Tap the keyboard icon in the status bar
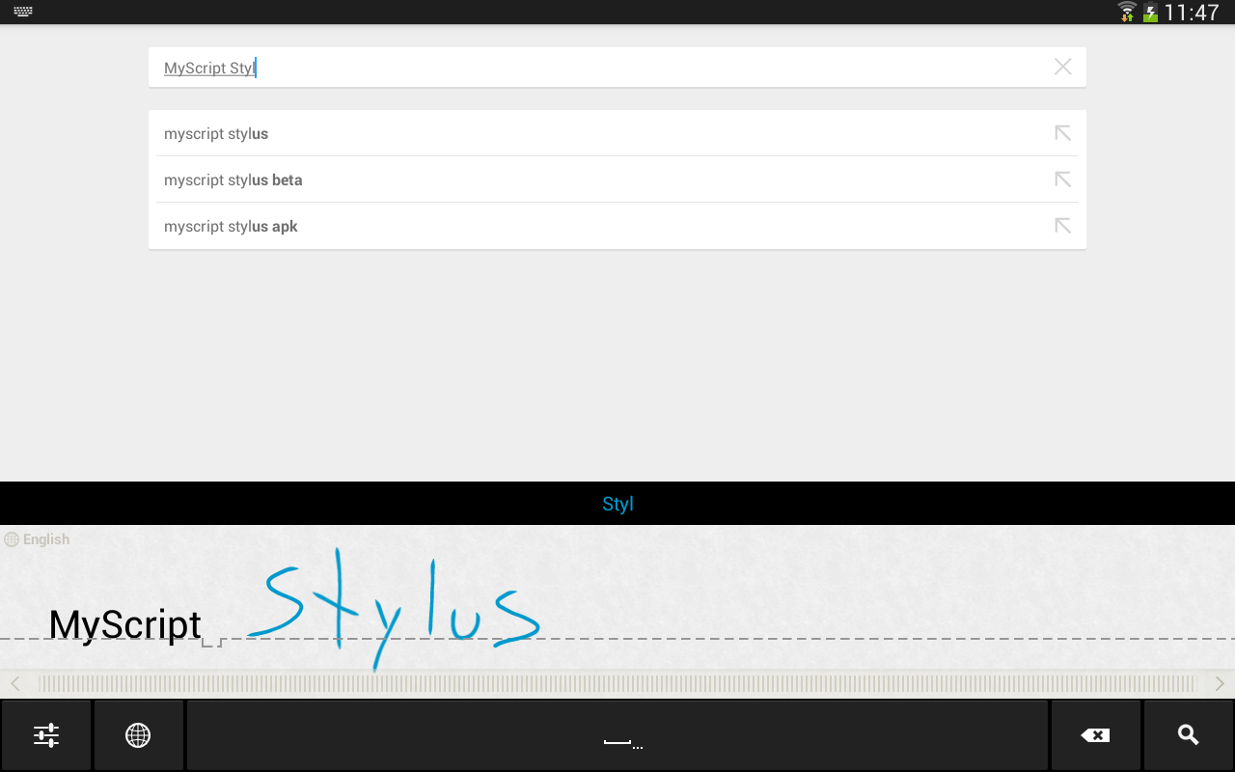 (x=21, y=13)
